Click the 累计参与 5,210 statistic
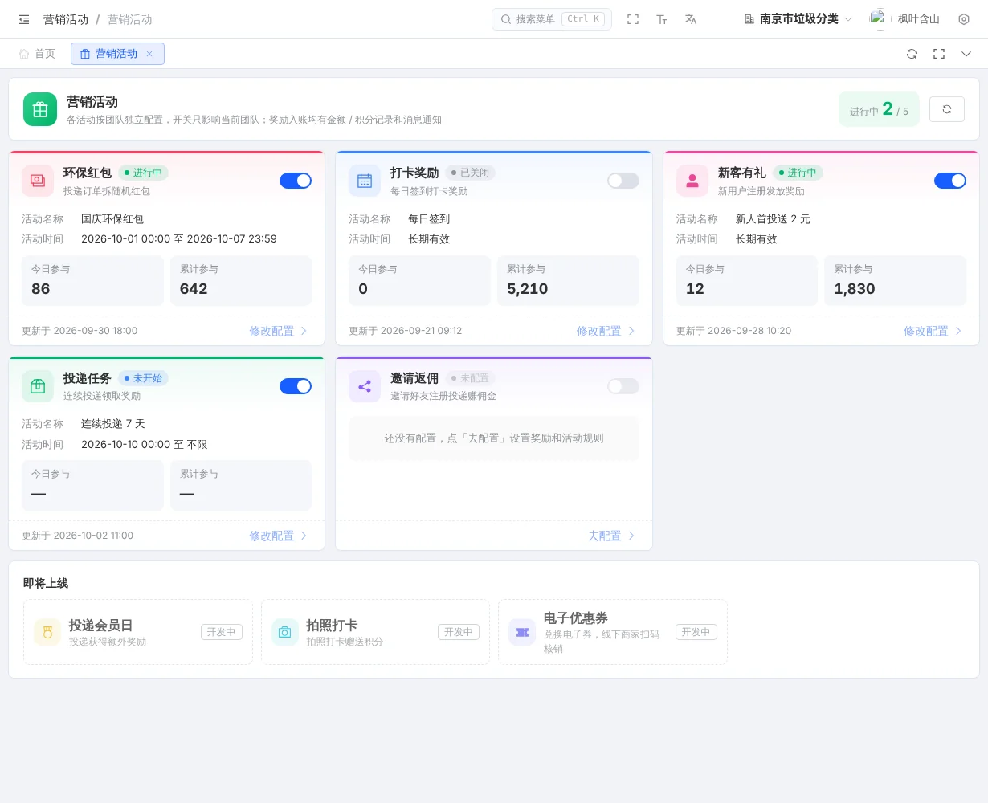 [x=569, y=280]
